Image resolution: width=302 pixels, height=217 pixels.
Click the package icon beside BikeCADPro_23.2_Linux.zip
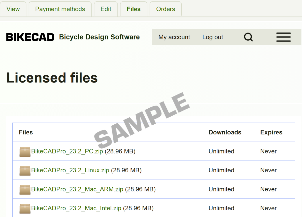[x=25, y=171]
